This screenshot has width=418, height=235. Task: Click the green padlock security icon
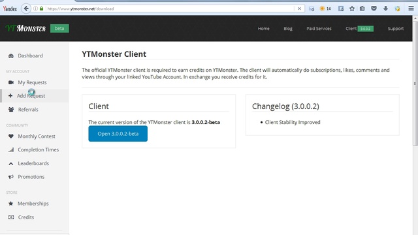pyautogui.click(x=41, y=8)
